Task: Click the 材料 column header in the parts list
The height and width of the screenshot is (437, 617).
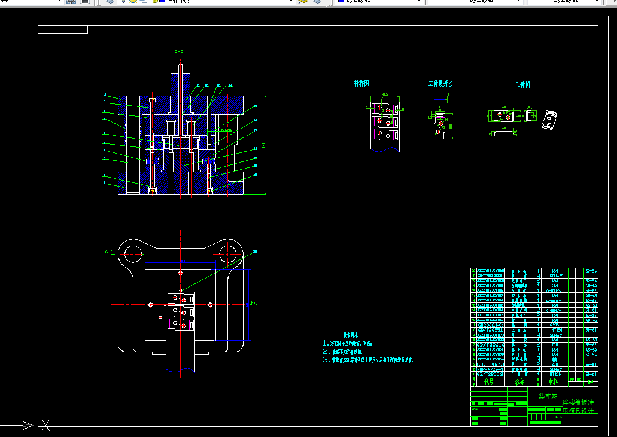Action: [x=553, y=382]
